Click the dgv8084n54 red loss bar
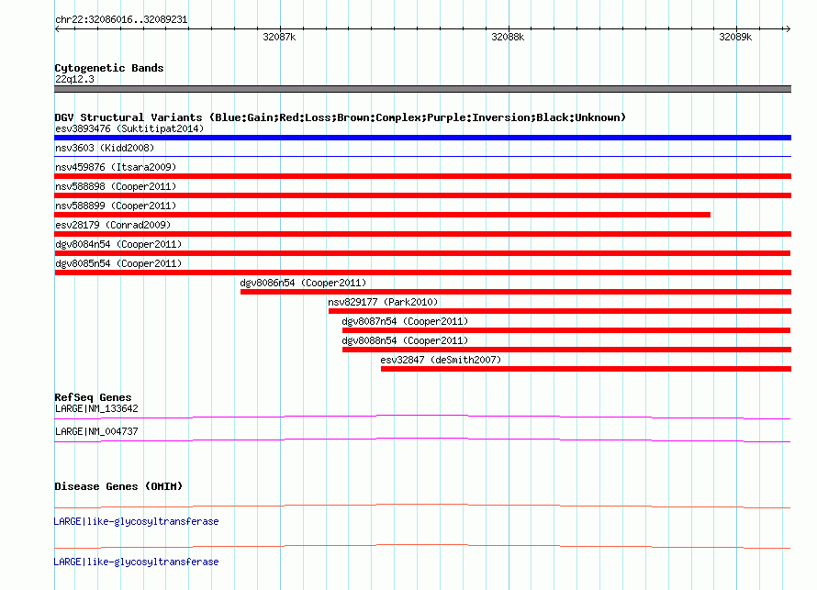Image resolution: width=817 pixels, height=590 pixels. pyautogui.click(x=422, y=253)
